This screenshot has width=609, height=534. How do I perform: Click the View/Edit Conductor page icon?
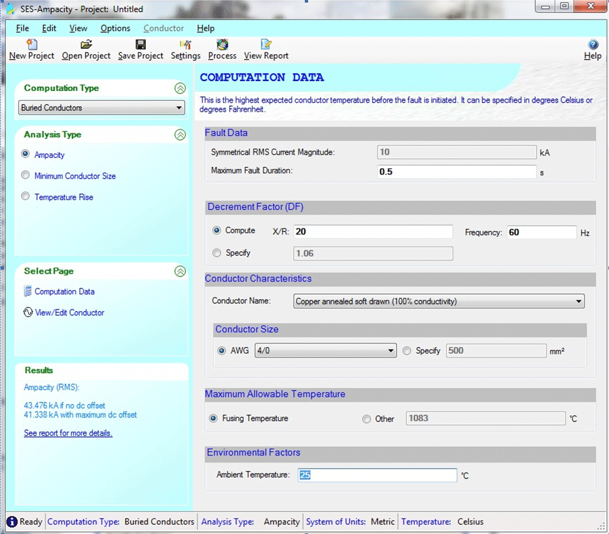[x=28, y=312]
